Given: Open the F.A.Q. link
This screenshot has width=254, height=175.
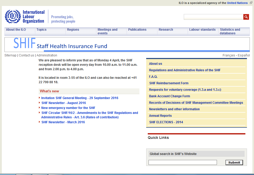Looking at the screenshot, I should coord(153,77).
